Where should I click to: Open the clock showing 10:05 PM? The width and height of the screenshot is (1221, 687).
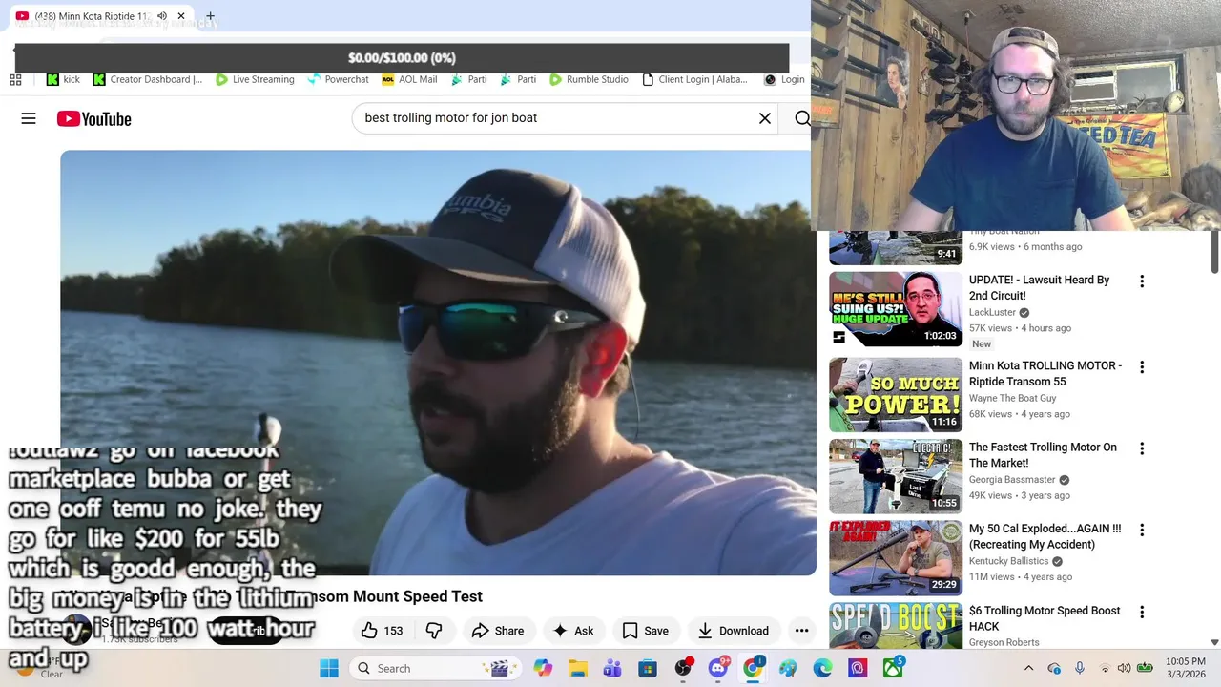point(1185,668)
